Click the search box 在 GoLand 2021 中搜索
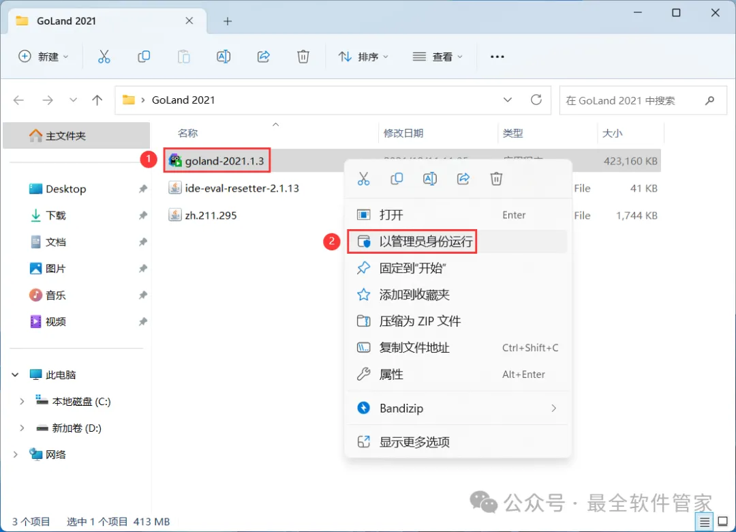Viewport: 736px width, 532px height. [x=643, y=100]
